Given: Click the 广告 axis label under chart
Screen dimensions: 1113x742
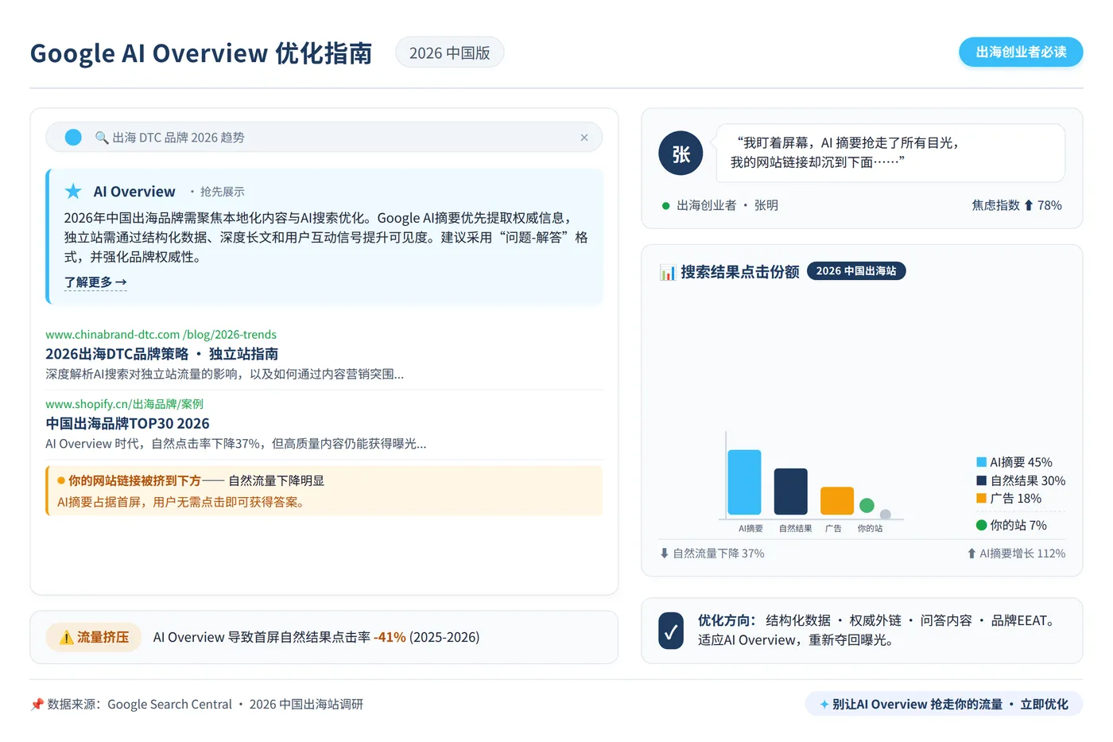Looking at the screenshot, I should point(833,529).
